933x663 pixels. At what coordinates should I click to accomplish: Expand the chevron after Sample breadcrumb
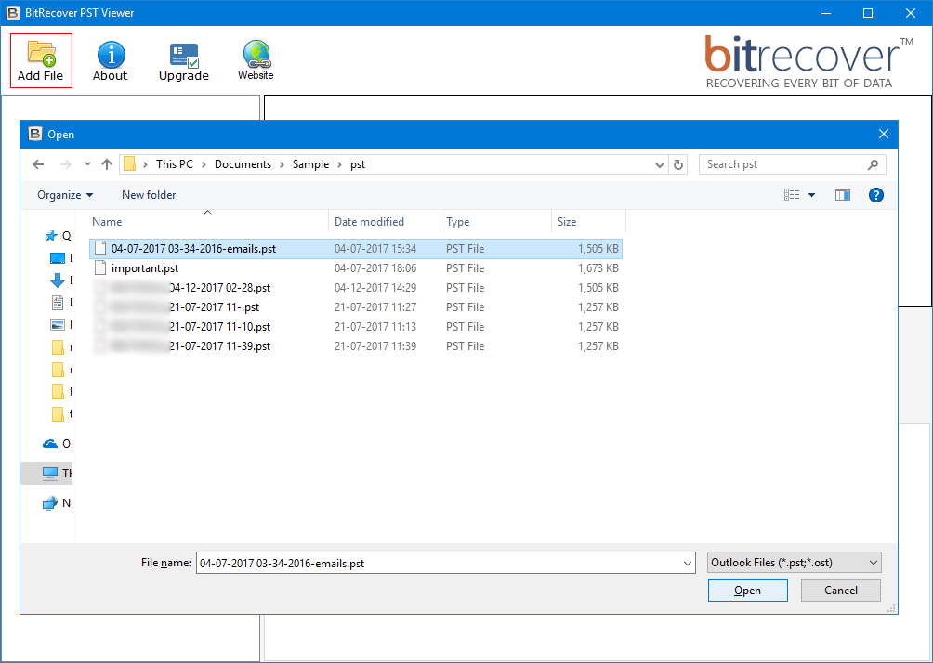click(340, 164)
